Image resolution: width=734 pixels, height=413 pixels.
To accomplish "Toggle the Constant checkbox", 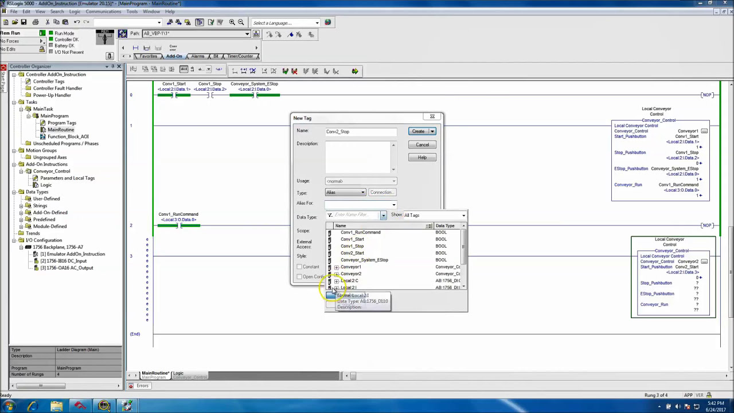I will (x=299, y=267).
